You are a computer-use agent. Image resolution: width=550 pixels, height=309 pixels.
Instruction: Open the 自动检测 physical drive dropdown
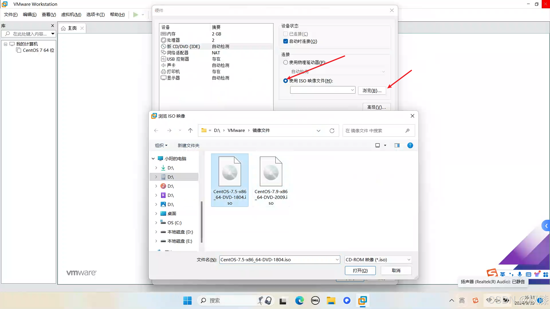coord(383,72)
